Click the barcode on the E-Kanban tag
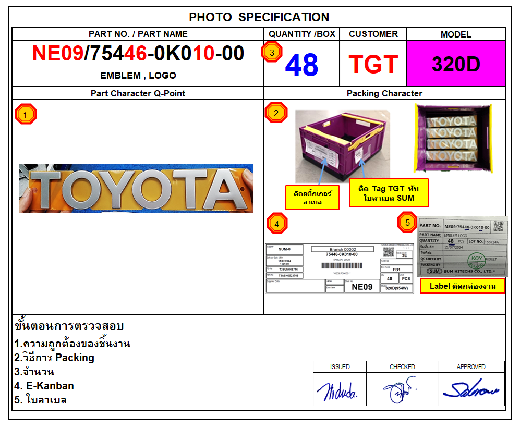The height and width of the screenshot is (428, 520). tap(342, 265)
